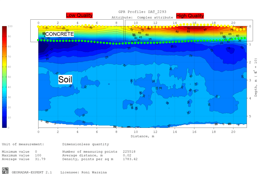This screenshot has height=176, width=275.
Task: Click the Number of measuring points value 225518
Action: (129, 152)
